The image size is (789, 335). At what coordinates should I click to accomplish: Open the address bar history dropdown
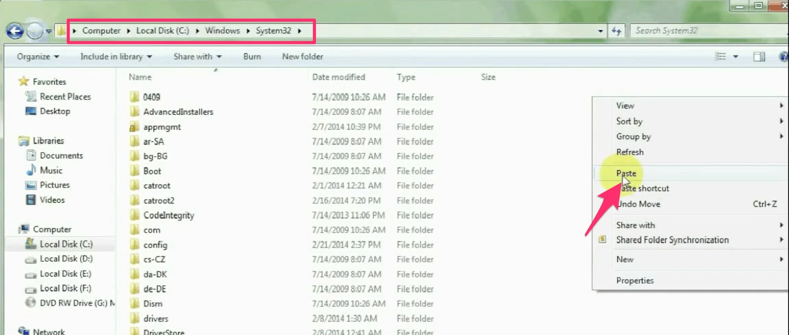(x=601, y=31)
